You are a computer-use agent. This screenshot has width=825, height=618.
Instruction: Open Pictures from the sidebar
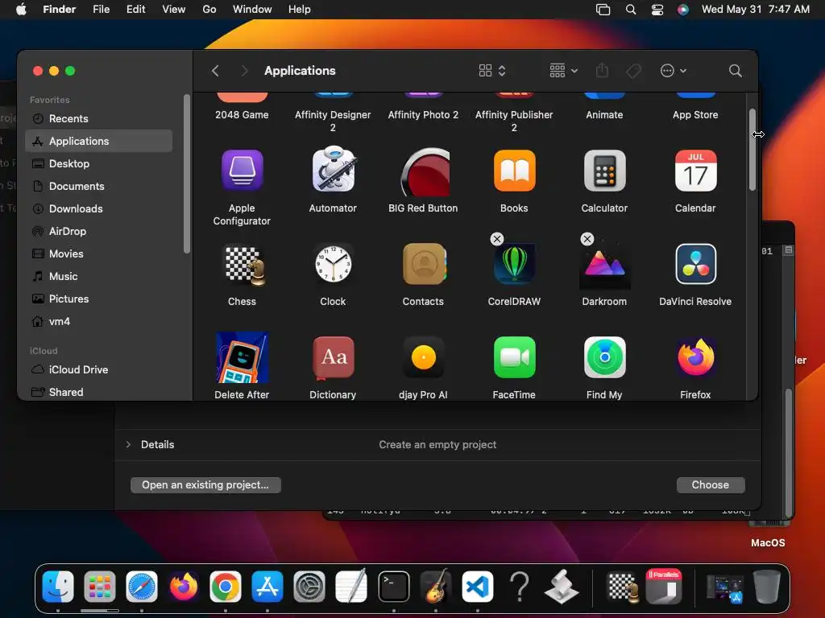[x=99, y=299]
